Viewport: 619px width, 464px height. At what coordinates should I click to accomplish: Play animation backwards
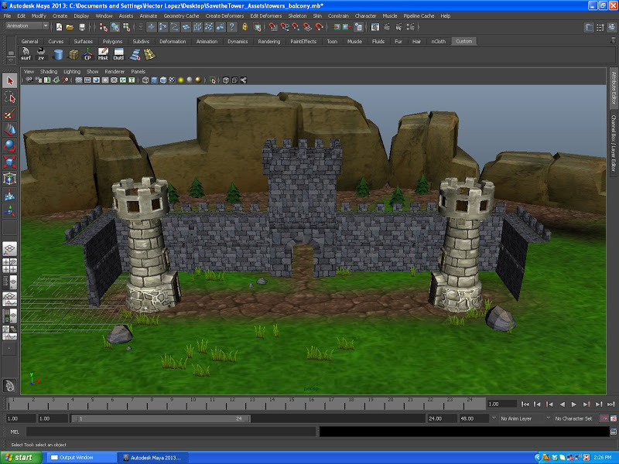(x=563, y=404)
